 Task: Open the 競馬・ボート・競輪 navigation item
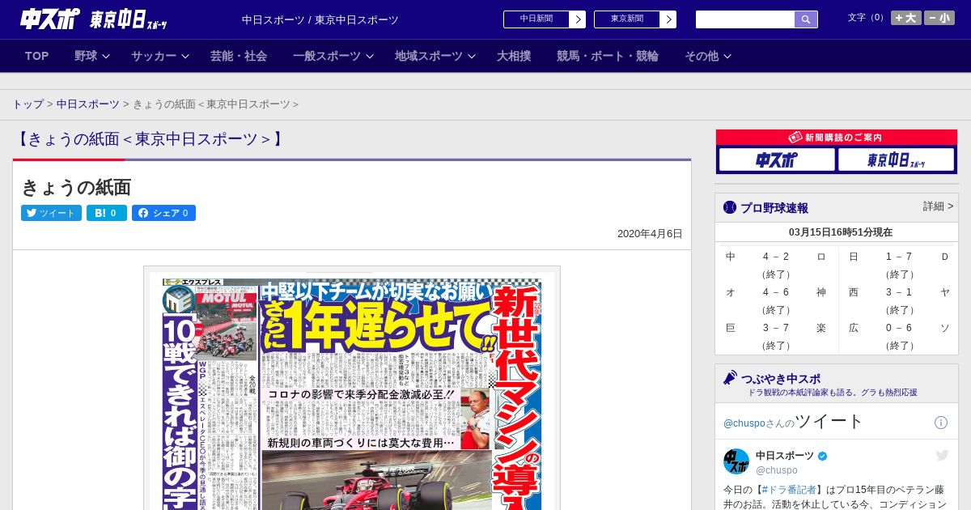click(x=608, y=56)
